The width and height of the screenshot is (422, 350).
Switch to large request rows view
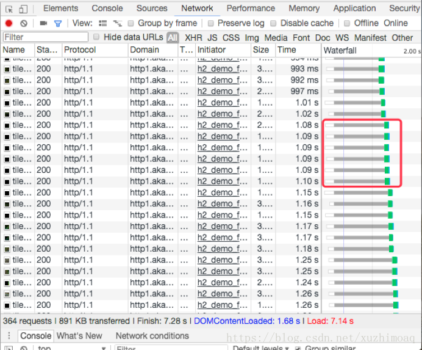point(102,23)
